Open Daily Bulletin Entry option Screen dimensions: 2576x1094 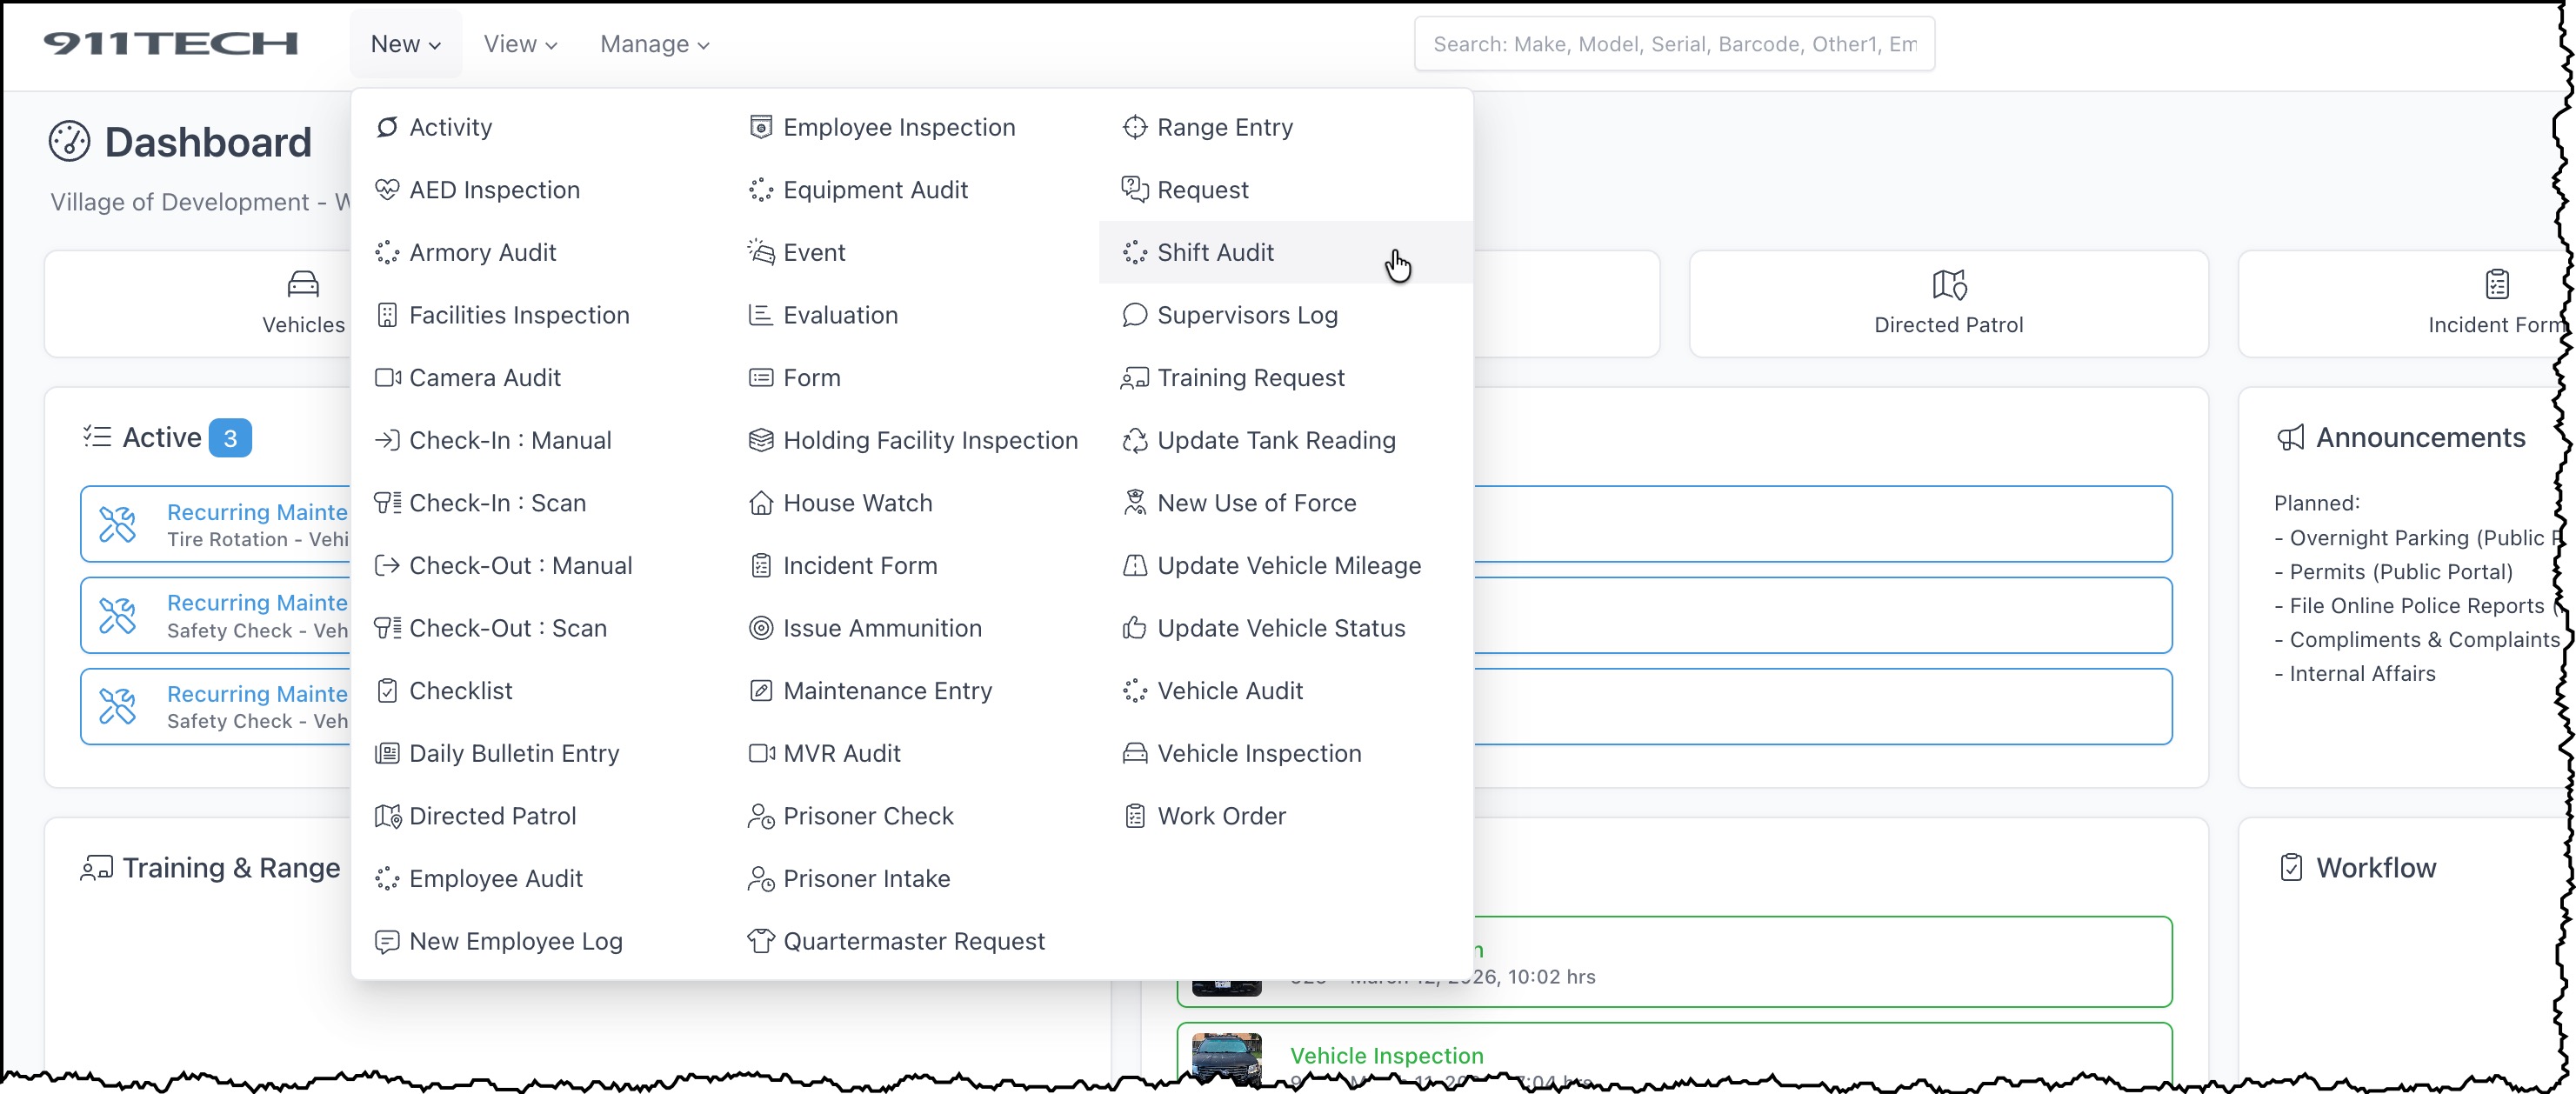[514, 752]
